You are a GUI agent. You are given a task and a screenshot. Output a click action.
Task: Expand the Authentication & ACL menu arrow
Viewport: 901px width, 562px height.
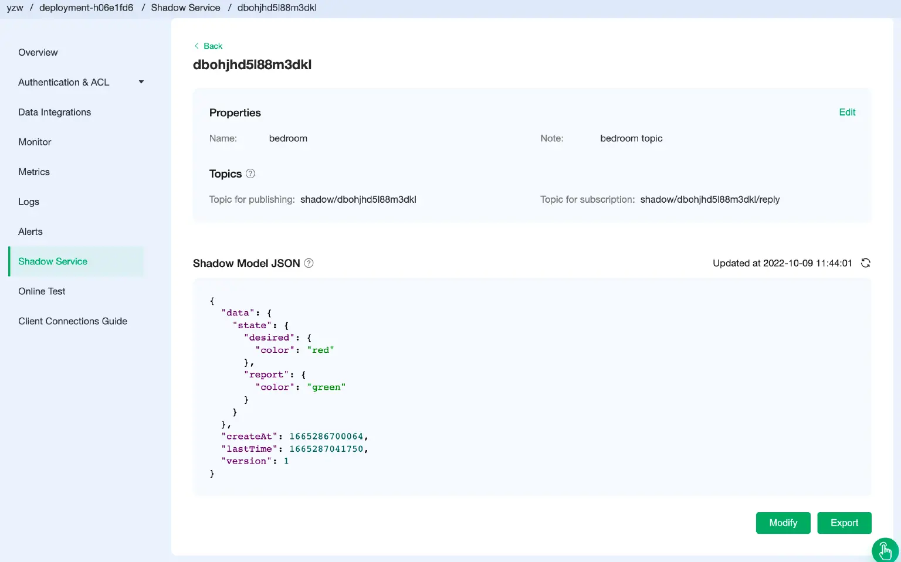pyautogui.click(x=141, y=82)
